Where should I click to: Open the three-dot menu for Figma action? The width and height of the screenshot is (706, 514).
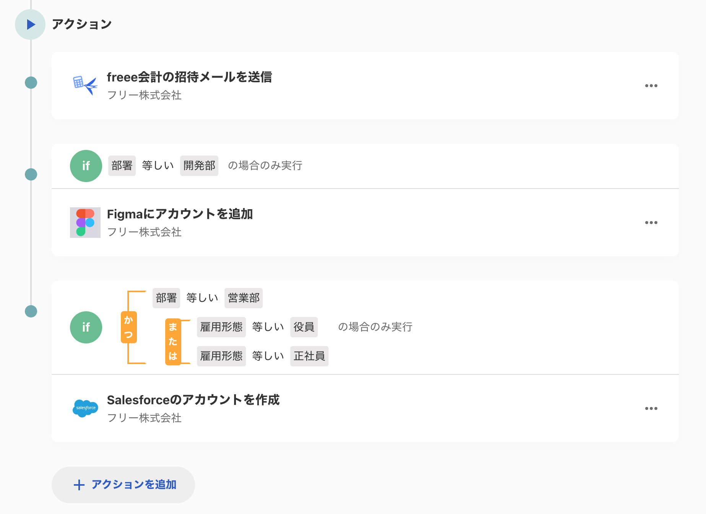point(651,223)
